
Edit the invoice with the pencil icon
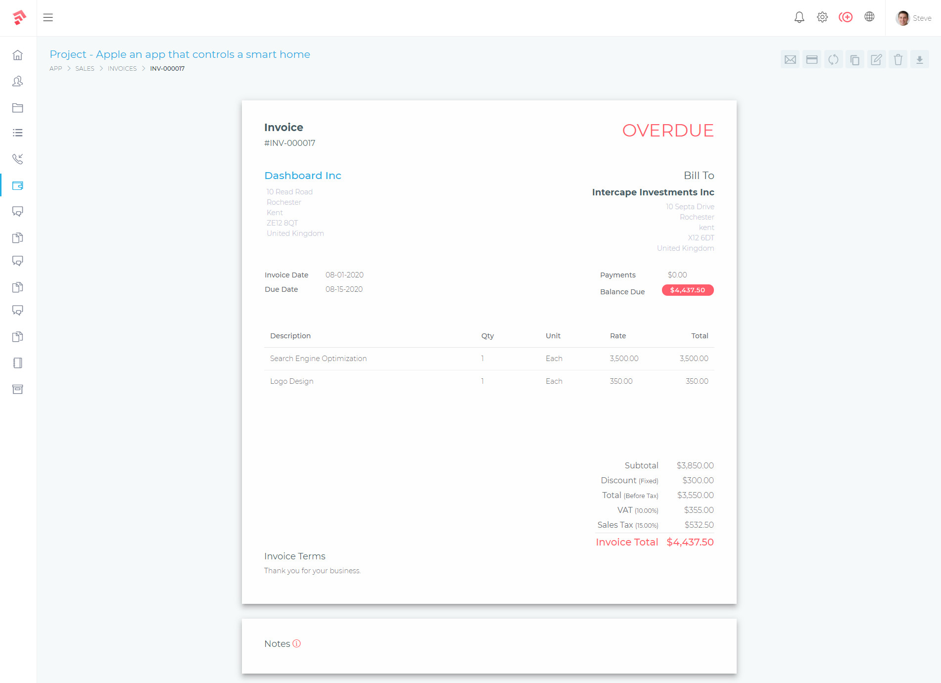tap(876, 59)
